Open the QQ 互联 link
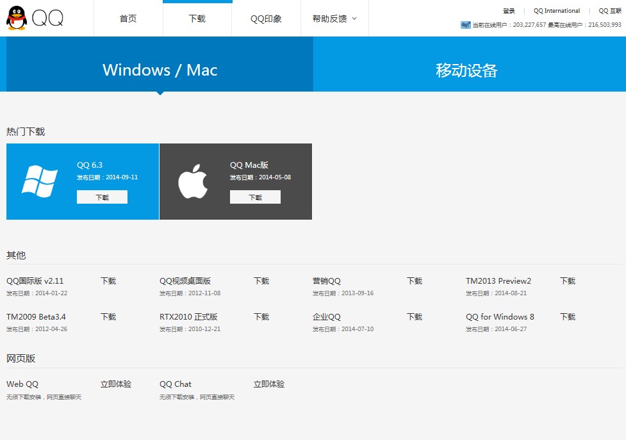 point(610,11)
